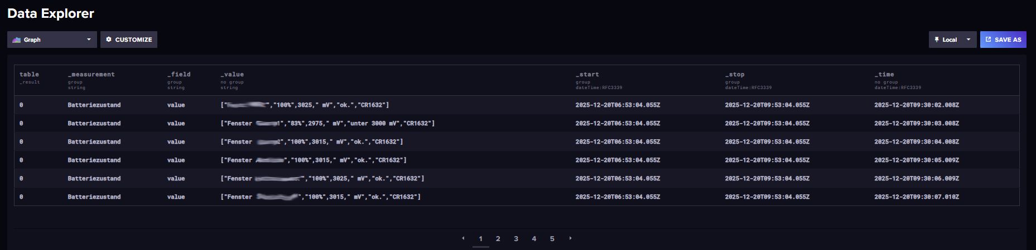Click the _measurement column header
Image resolution: width=1036 pixels, height=250 pixels.
(x=91, y=75)
